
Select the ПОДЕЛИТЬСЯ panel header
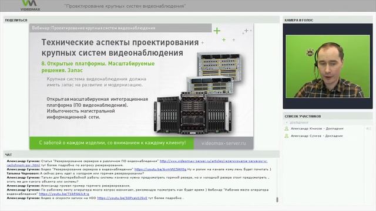(x=142, y=20)
